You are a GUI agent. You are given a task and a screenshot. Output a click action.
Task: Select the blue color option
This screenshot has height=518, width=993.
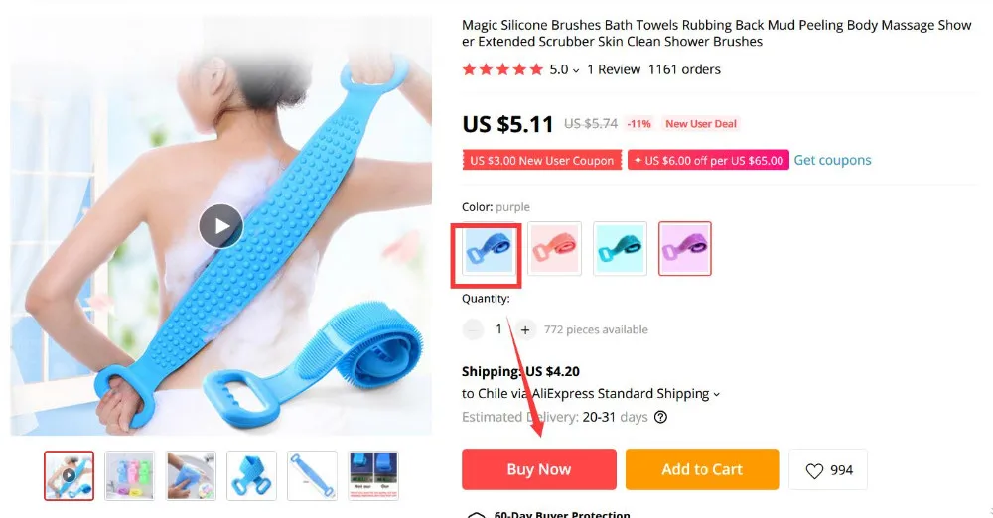(x=488, y=249)
